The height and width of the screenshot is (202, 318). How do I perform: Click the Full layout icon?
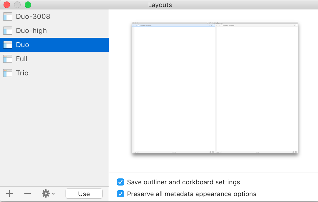[8, 59]
